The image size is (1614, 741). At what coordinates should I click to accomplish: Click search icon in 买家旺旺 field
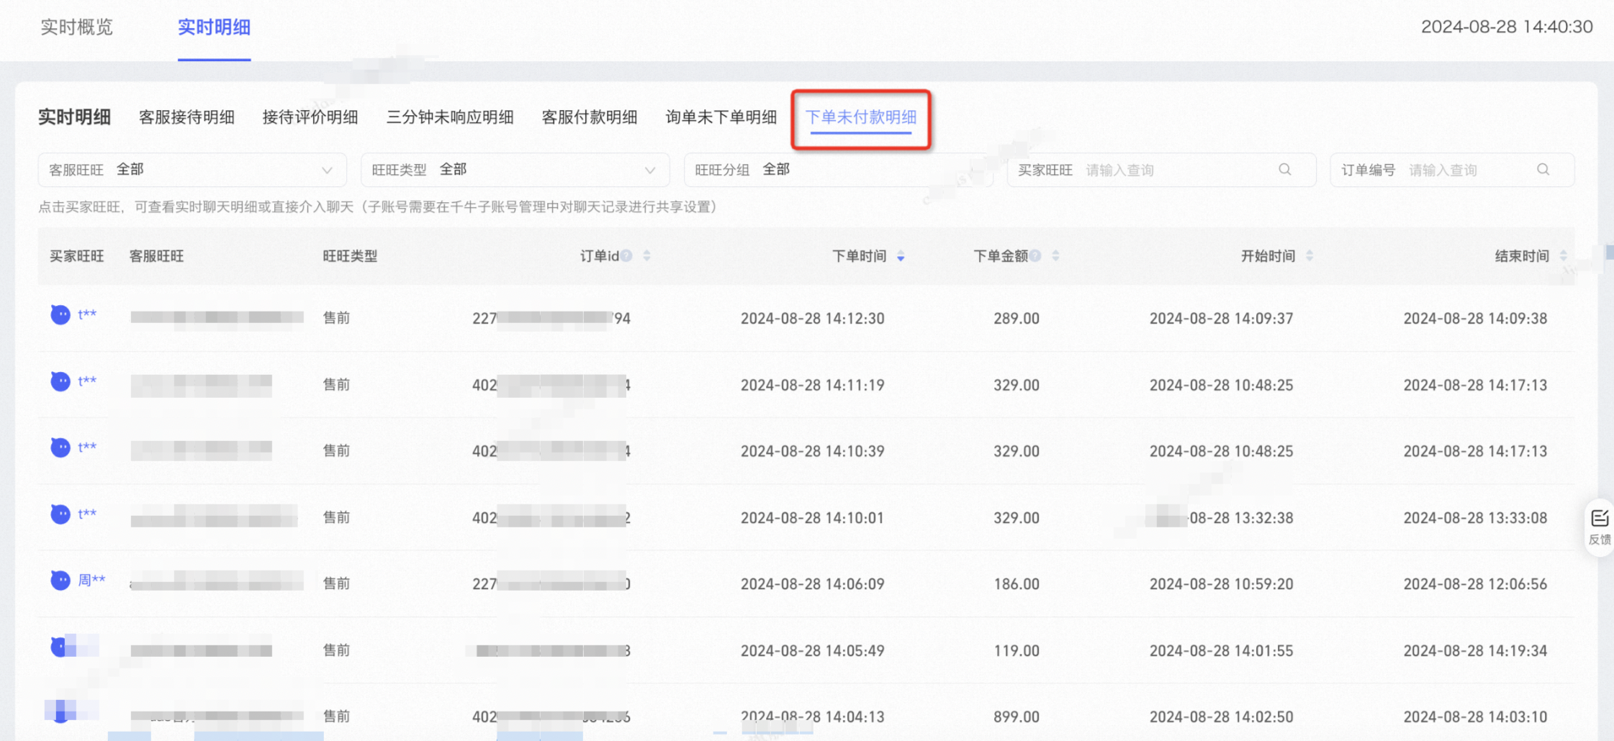[x=1285, y=170]
